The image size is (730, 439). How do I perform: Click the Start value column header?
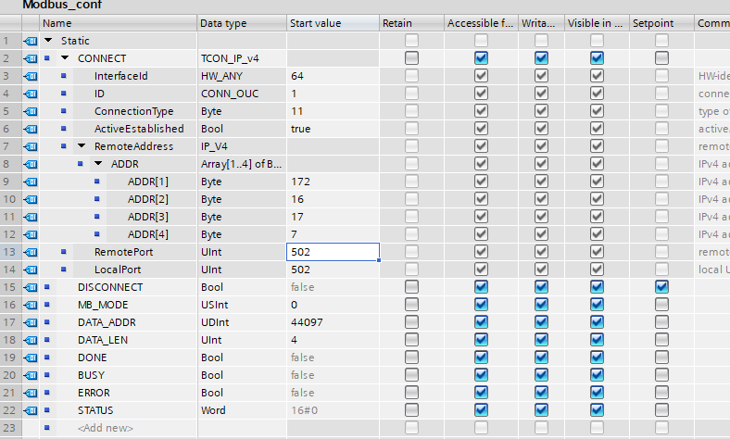click(333, 23)
